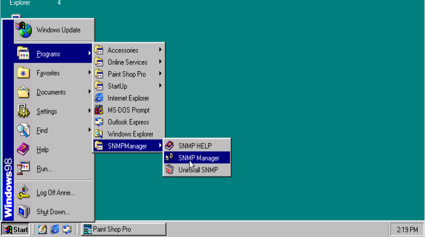Screen dimensions: 425x237
Task: Expand the Programs submenu arrow
Action: coord(89,53)
